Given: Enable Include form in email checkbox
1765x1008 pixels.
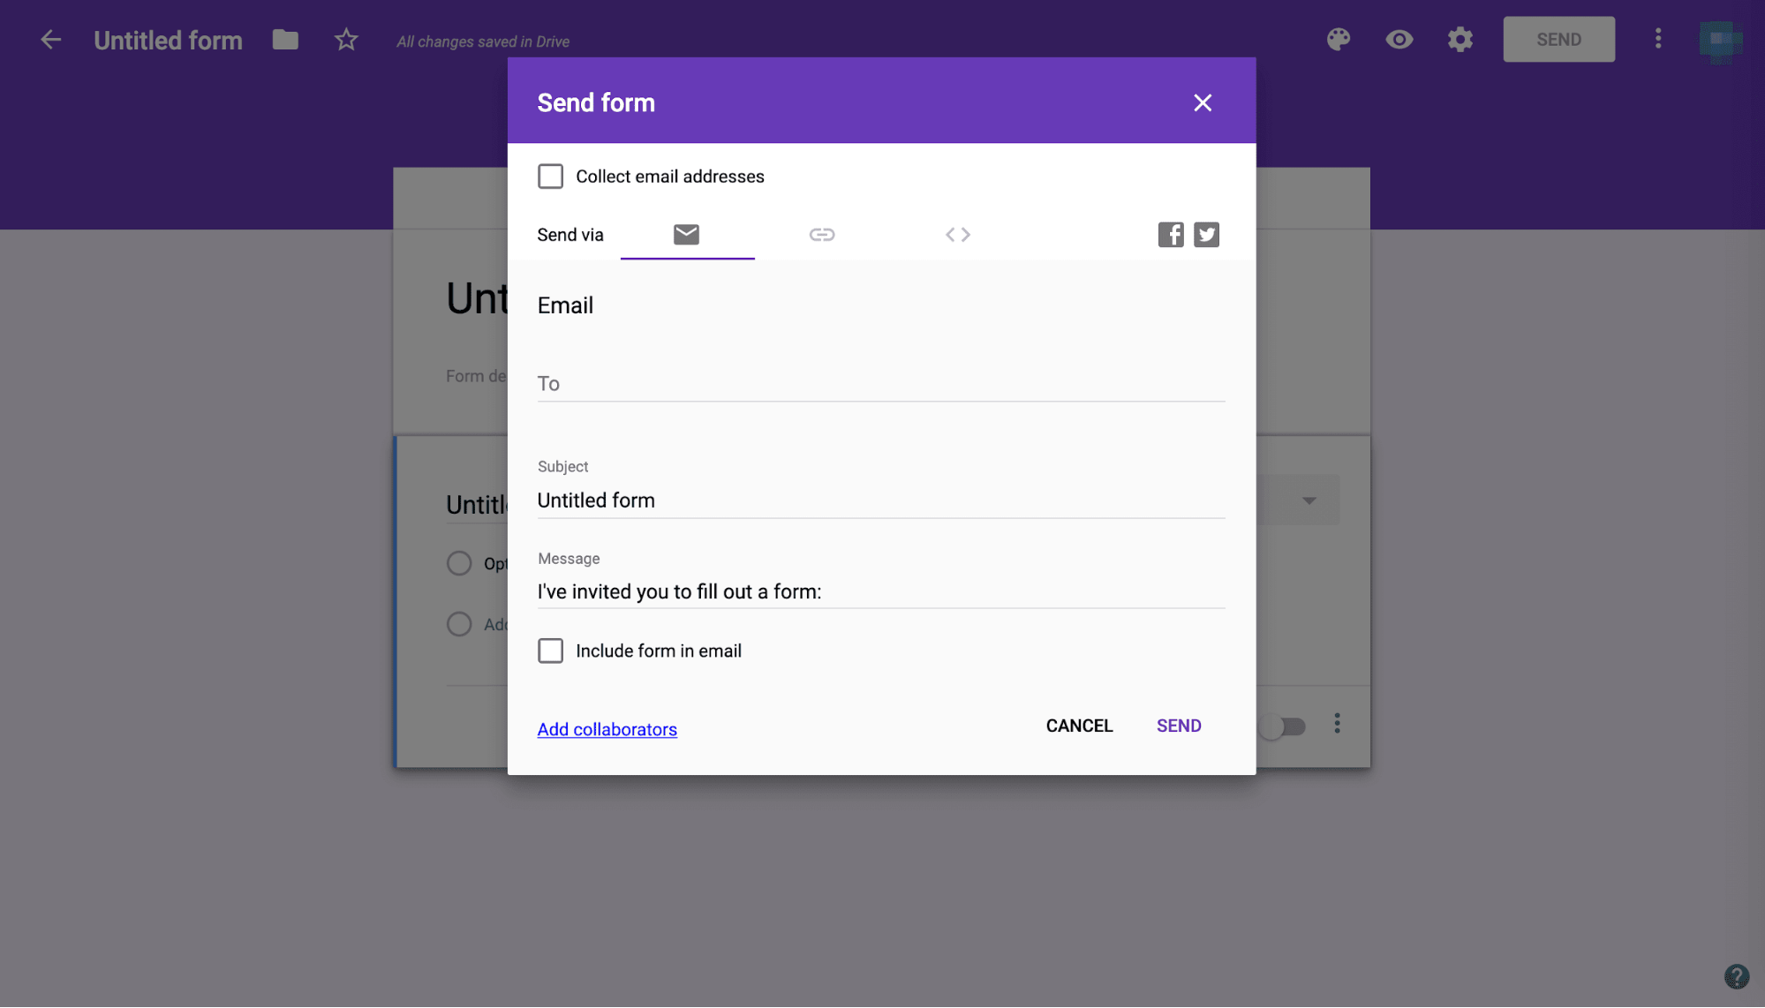Looking at the screenshot, I should click(550, 650).
